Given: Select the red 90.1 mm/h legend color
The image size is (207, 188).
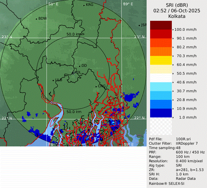Looking at the screenshot, I should 161,34.
